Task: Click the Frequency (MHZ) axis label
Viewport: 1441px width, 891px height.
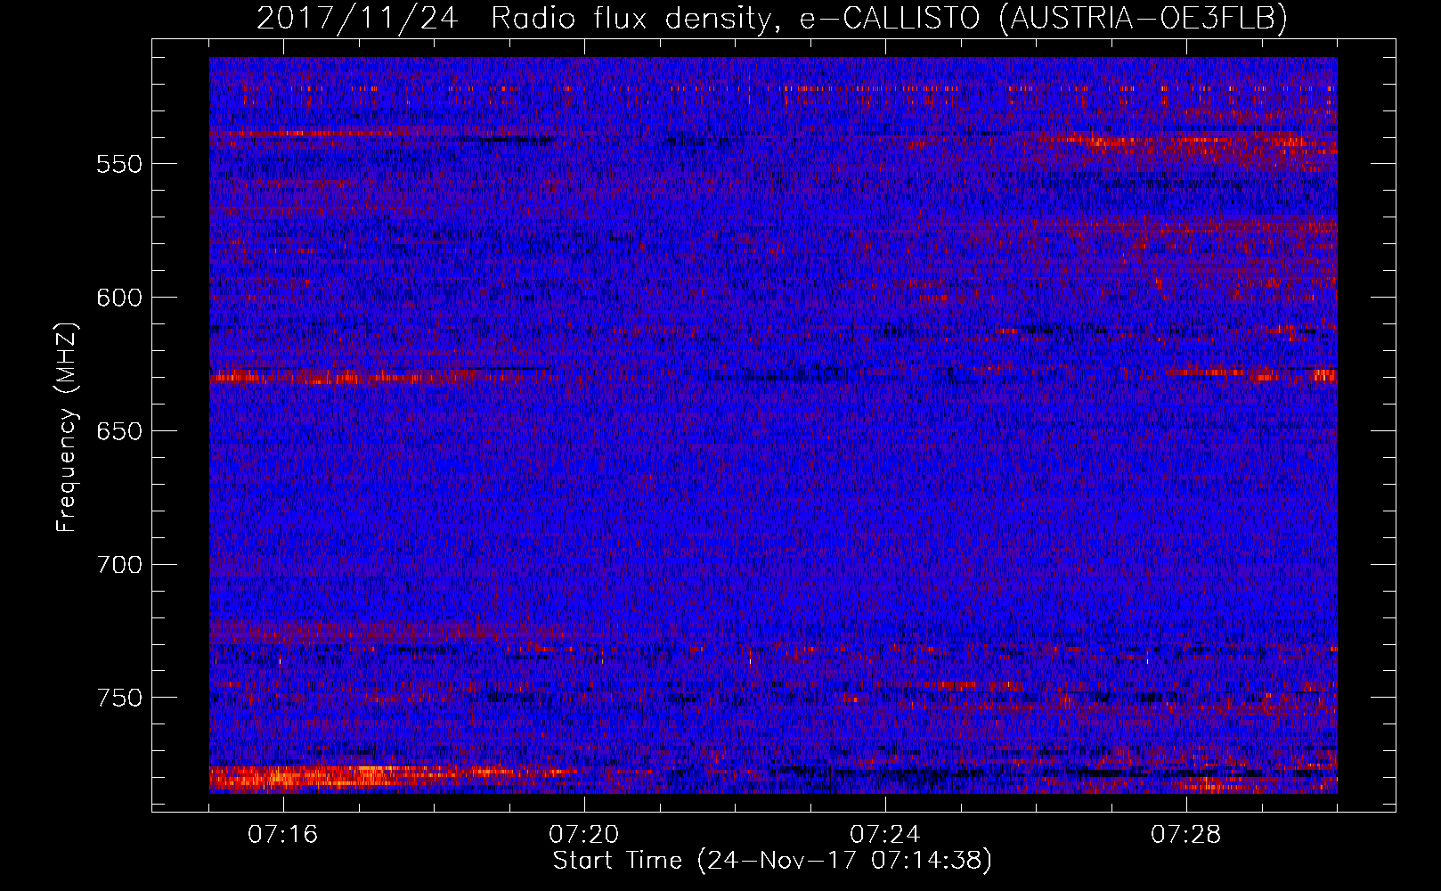Action: tap(67, 427)
